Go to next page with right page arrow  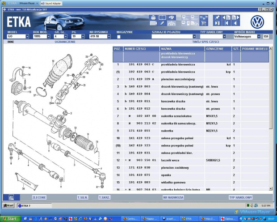tap(235, 17)
